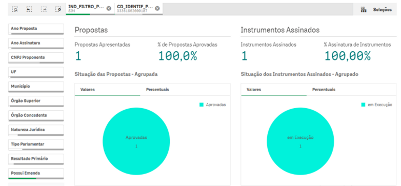Click the Aprovadas legend color swatch
The image size is (401, 186).
pos(201,105)
